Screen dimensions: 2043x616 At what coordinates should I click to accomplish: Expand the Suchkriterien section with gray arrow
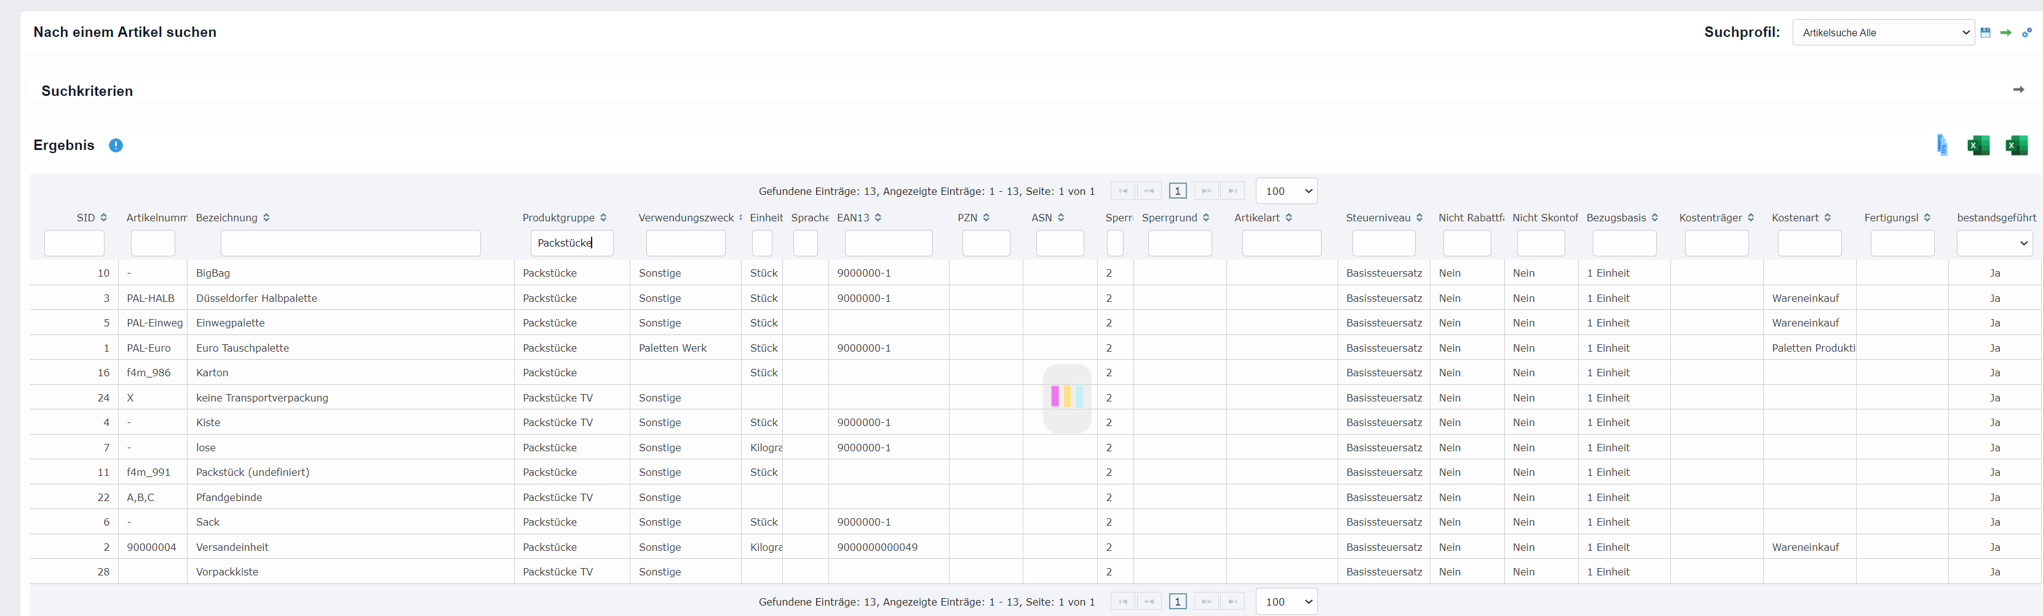[2018, 90]
